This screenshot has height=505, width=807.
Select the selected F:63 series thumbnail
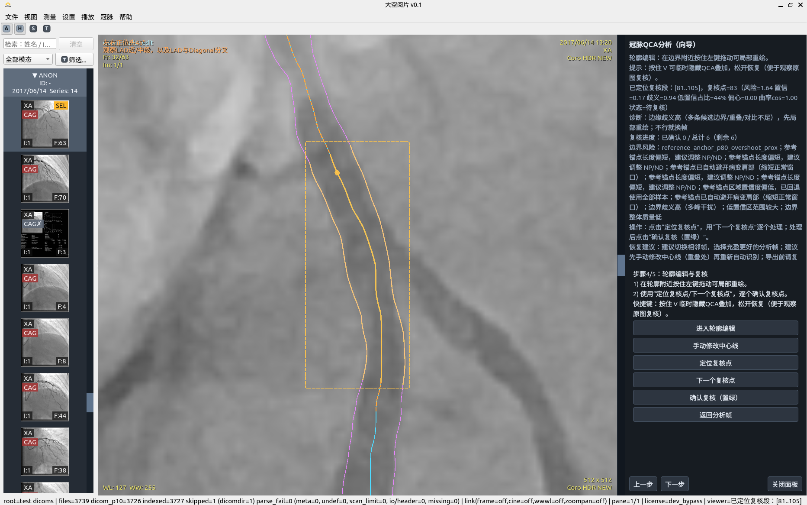(45, 124)
